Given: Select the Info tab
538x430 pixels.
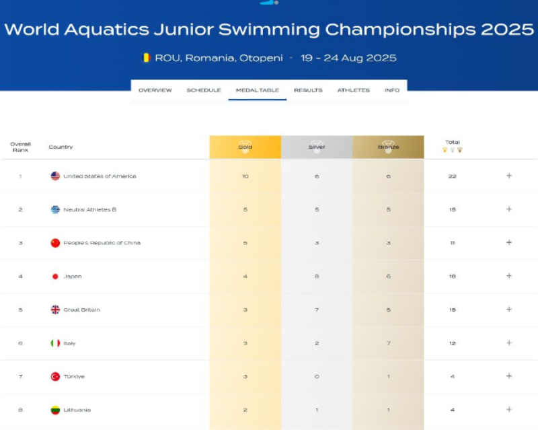Looking at the screenshot, I should 392,90.
